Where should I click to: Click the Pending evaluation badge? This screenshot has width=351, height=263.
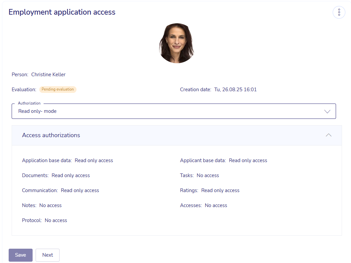[58, 89]
